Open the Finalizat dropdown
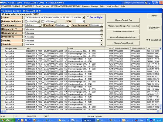 pos(68,25)
